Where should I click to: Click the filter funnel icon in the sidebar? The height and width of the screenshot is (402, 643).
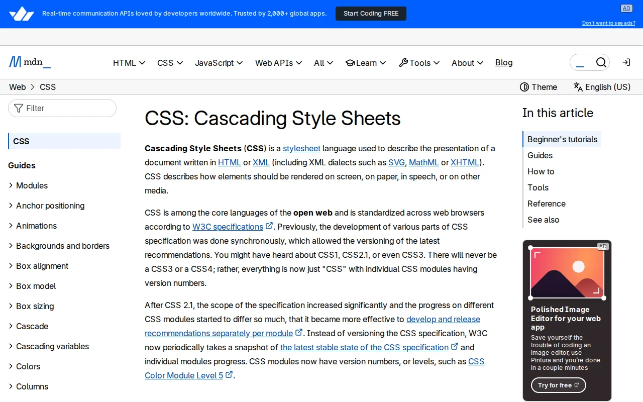[x=19, y=108]
